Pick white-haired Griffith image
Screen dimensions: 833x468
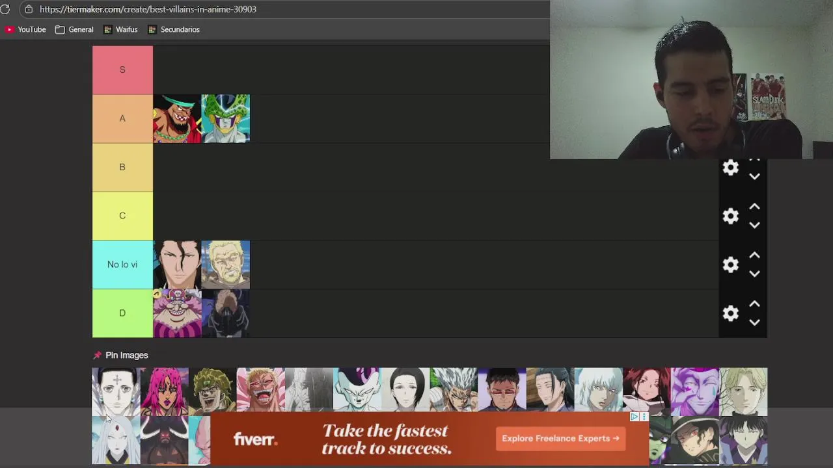597,390
